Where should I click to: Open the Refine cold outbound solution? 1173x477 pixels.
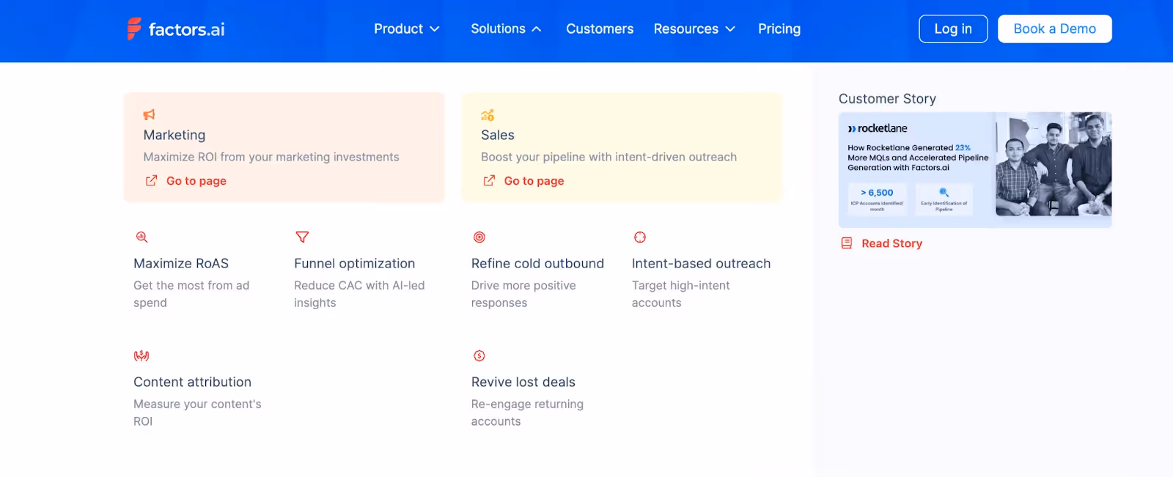(x=537, y=264)
